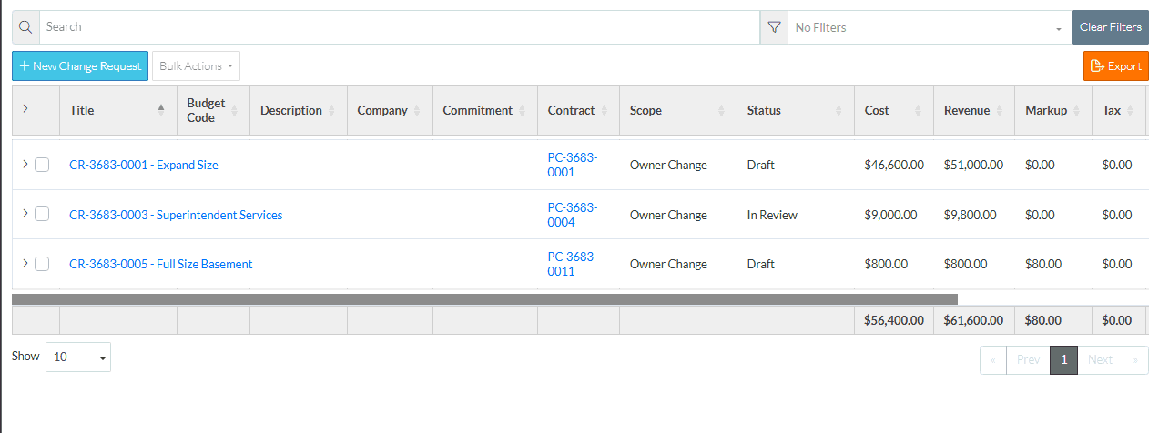Viewport: 1169px width, 433px height.
Task: Click the Next page item
Action: point(1100,359)
